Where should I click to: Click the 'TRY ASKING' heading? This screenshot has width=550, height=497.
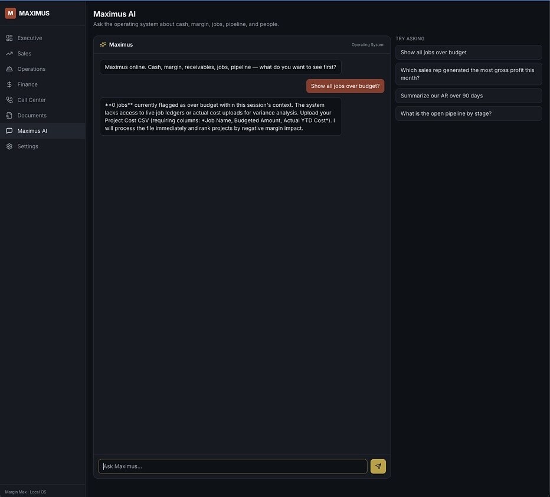pyautogui.click(x=410, y=38)
